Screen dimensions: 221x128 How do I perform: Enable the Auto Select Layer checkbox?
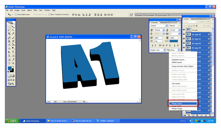(16, 15)
